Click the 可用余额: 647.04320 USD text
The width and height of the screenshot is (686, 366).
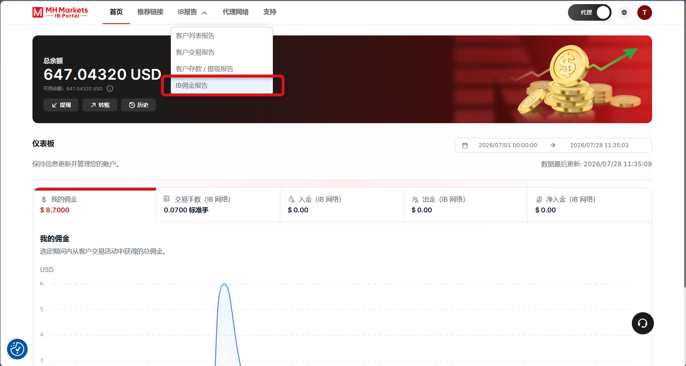pos(73,89)
